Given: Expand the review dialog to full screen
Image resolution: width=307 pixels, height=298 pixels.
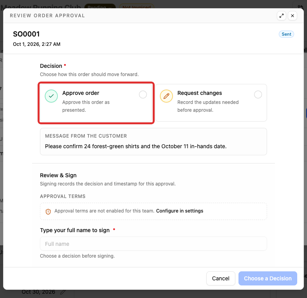Looking at the screenshot, I should pos(282,16).
